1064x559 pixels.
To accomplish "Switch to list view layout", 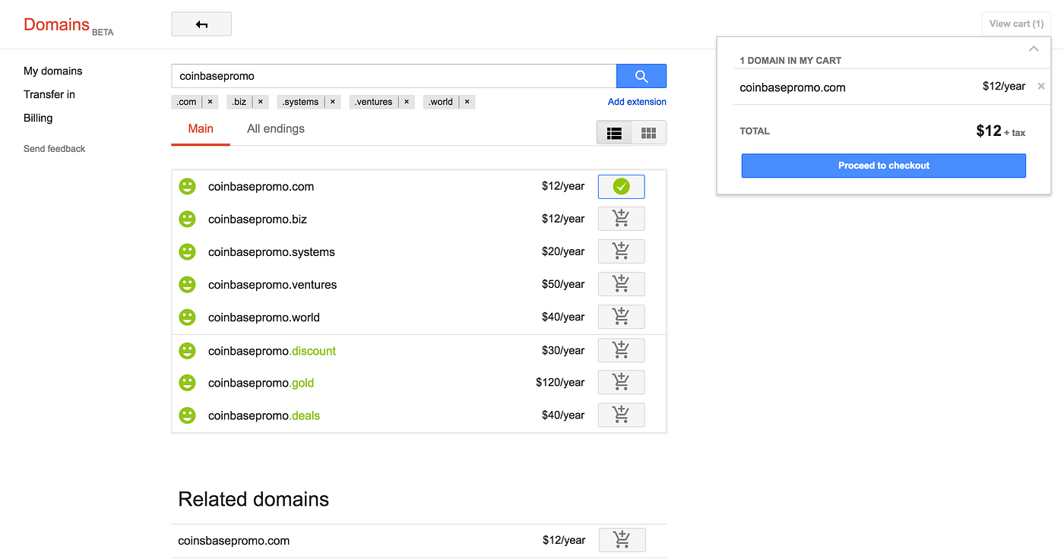I will (x=614, y=133).
